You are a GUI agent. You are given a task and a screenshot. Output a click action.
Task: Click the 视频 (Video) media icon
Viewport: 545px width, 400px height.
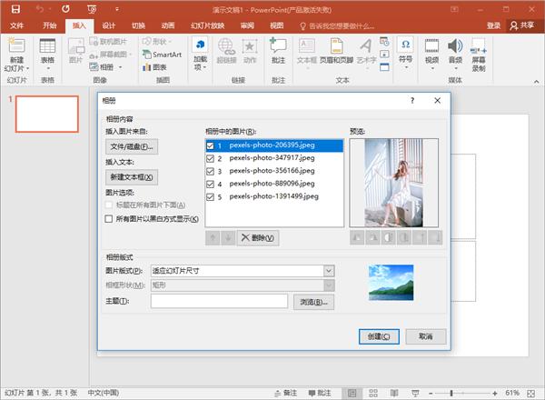[x=431, y=47]
